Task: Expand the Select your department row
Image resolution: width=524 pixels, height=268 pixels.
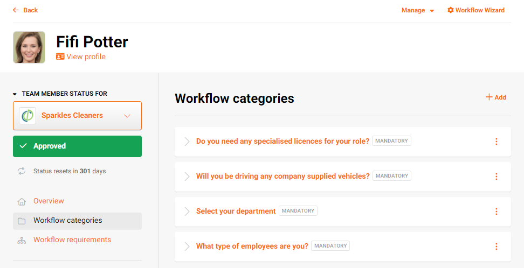Action: tap(187, 211)
